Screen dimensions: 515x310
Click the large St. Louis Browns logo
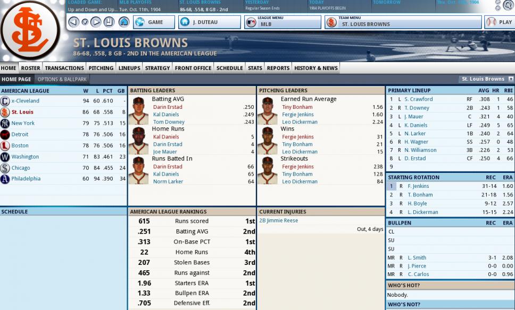(x=30, y=30)
